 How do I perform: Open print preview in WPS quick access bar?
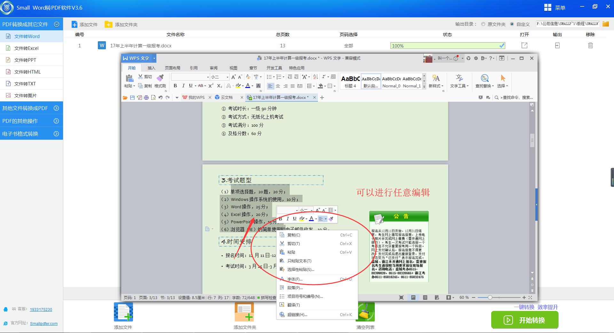pos(153,98)
